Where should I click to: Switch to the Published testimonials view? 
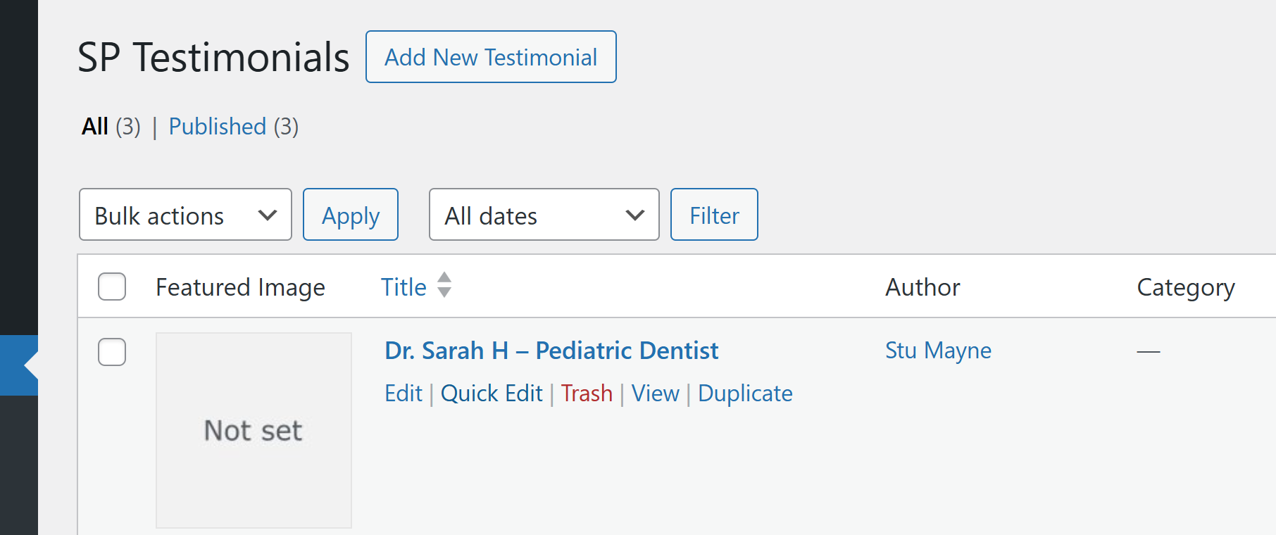coord(217,127)
